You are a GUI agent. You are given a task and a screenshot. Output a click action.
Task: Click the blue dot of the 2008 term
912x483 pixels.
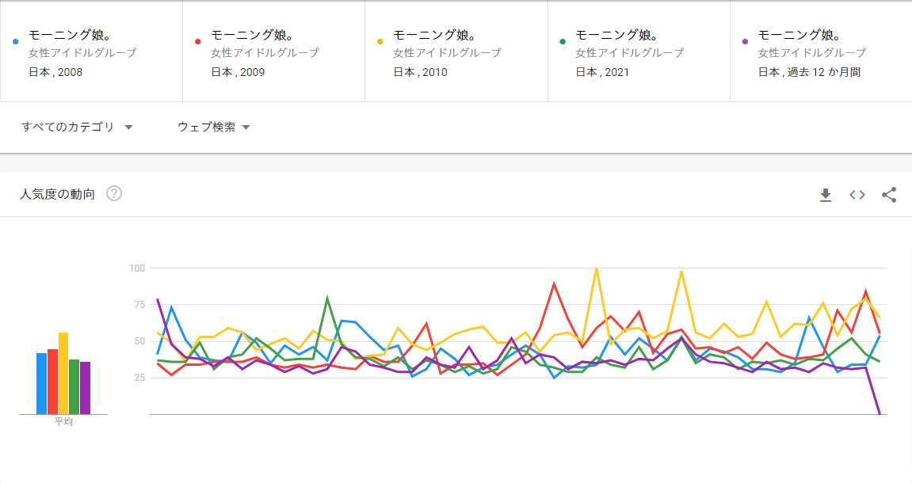click(x=16, y=41)
